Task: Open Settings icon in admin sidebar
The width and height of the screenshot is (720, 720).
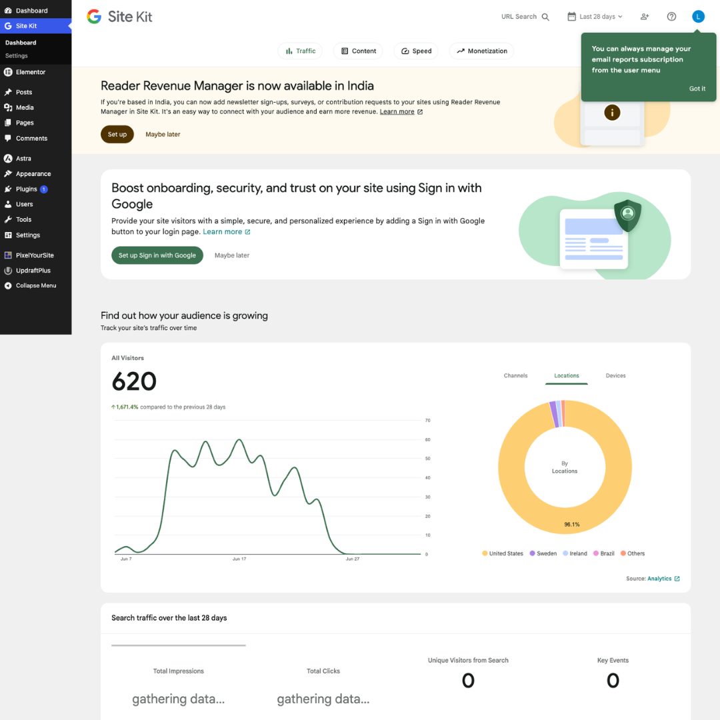Action: 8,235
